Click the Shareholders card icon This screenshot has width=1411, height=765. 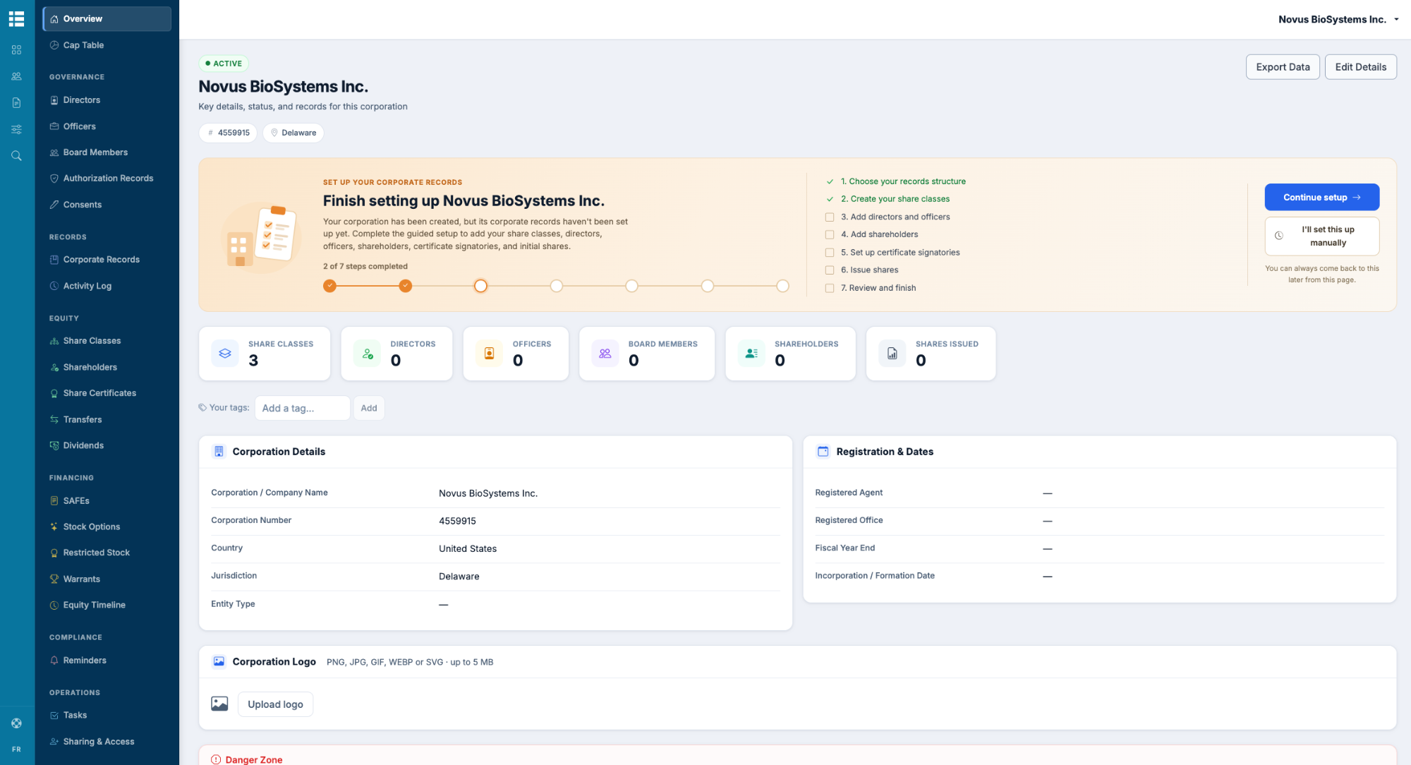pyautogui.click(x=751, y=354)
